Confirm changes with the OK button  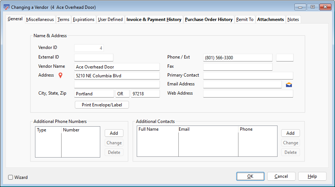click(x=250, y=176)
